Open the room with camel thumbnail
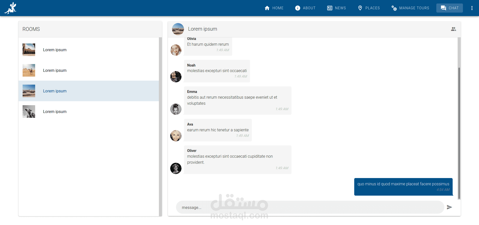 89,70
